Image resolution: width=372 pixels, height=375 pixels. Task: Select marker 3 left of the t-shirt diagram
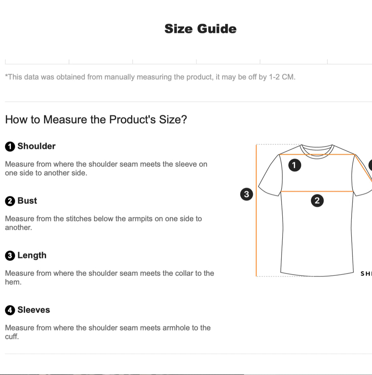pyautogui.click(x=247, y=194)
